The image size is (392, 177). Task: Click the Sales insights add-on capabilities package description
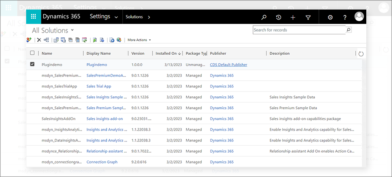point(305,119)
